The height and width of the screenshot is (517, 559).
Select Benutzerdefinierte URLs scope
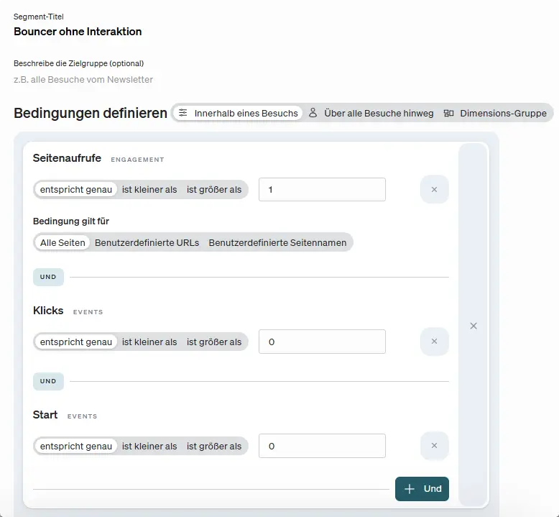[x=147, y=242]
